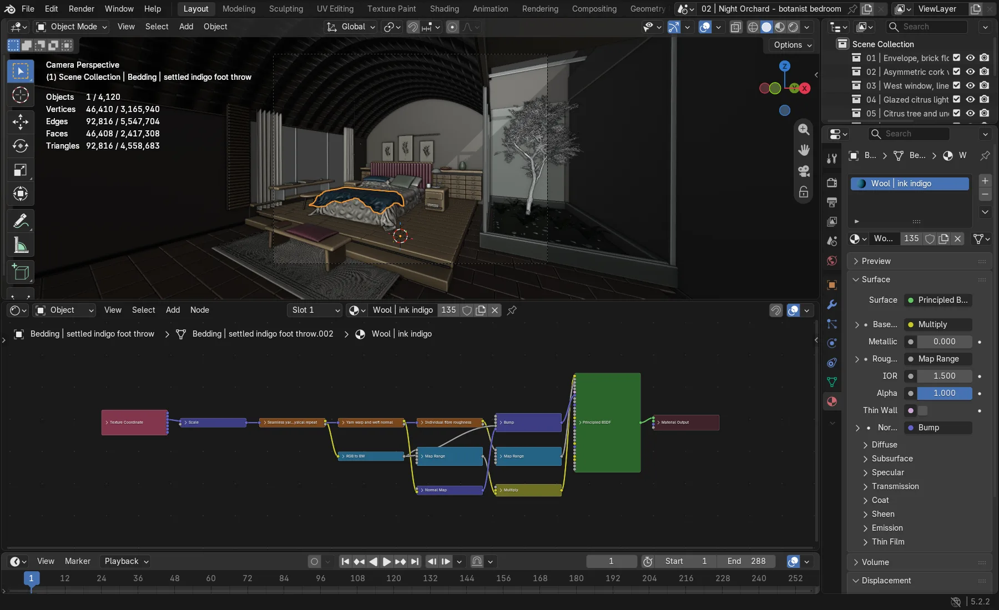Click the Principled BSDF surface shader button
This screenshot has width=999, height=610.
click(x=938, y=300)
